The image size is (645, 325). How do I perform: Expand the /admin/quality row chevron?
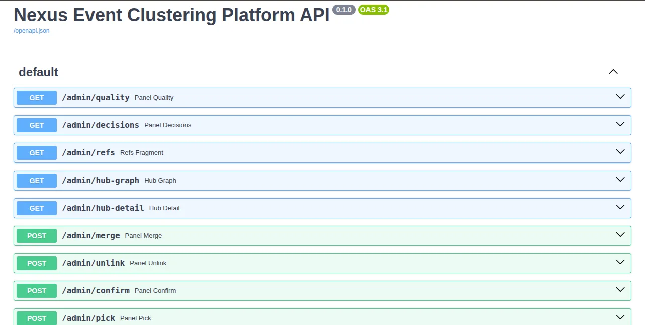(620, 97)
